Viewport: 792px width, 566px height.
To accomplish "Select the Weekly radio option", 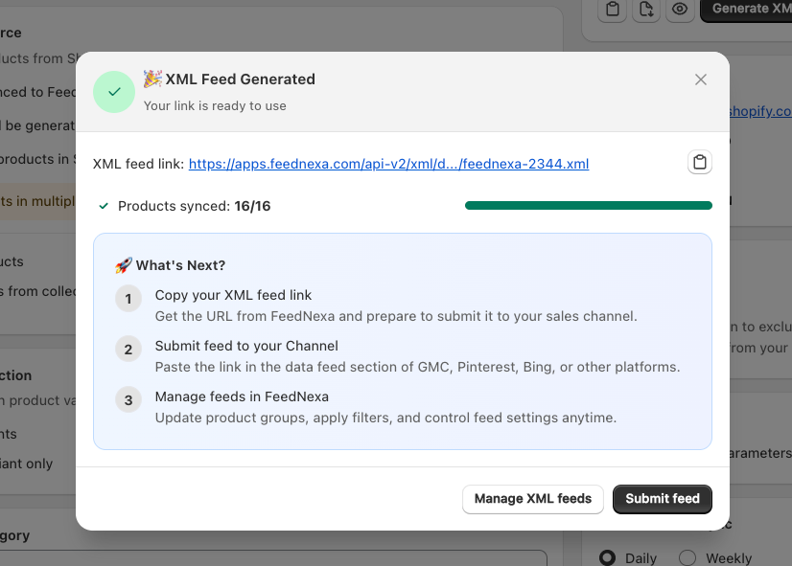I will (687, 558).
